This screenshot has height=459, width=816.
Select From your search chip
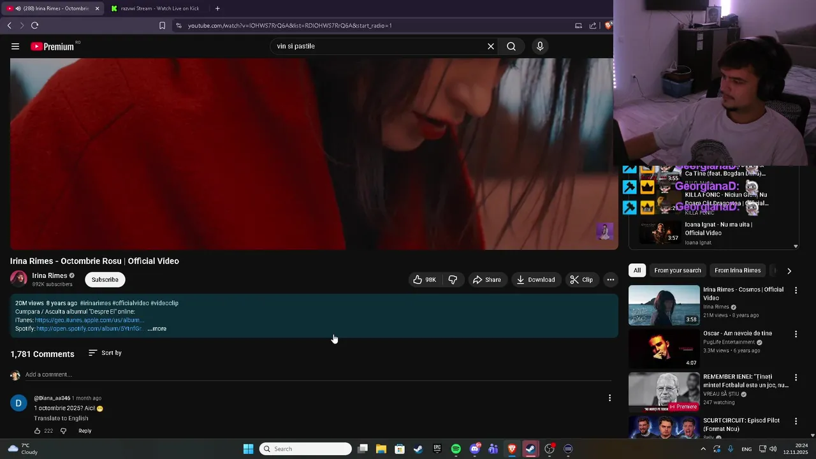click(x=678, y=270)
